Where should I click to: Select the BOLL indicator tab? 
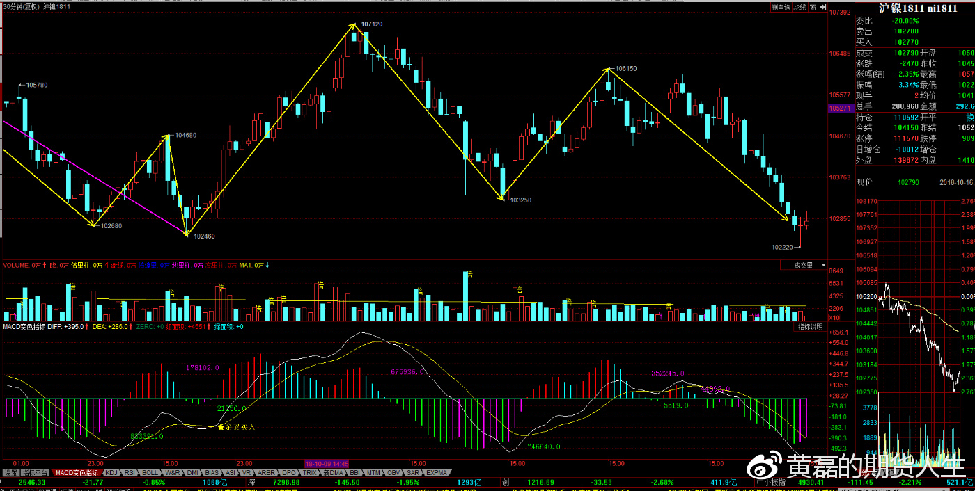150,473
